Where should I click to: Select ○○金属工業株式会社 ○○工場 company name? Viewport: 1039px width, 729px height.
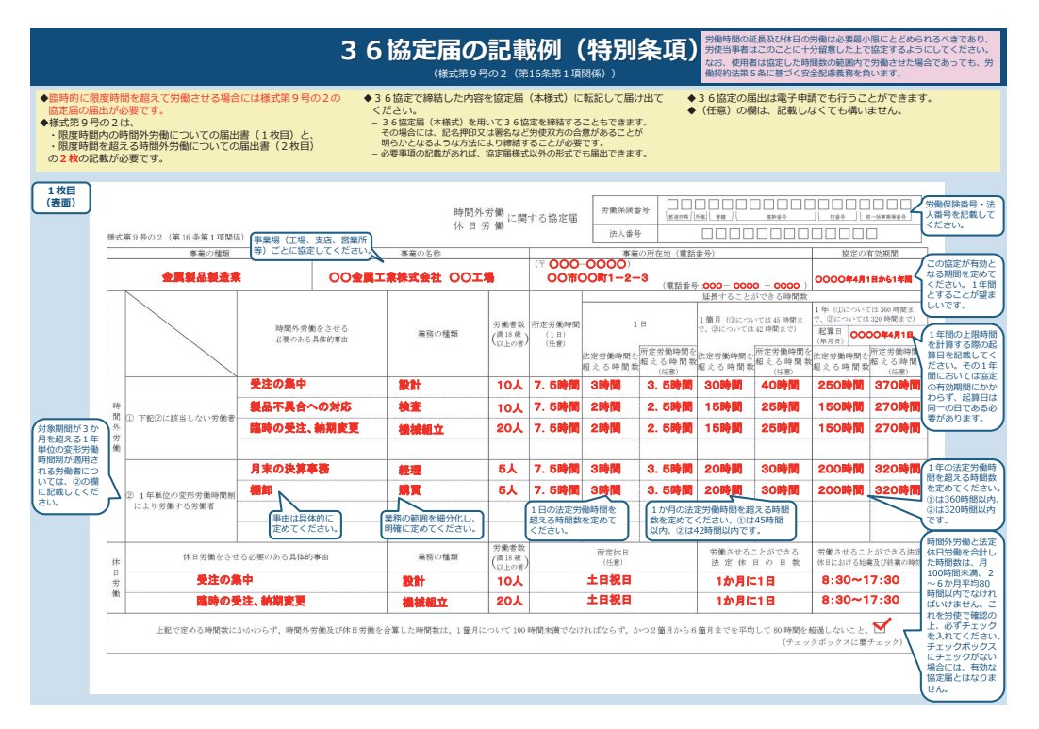[x=411, y=277]
